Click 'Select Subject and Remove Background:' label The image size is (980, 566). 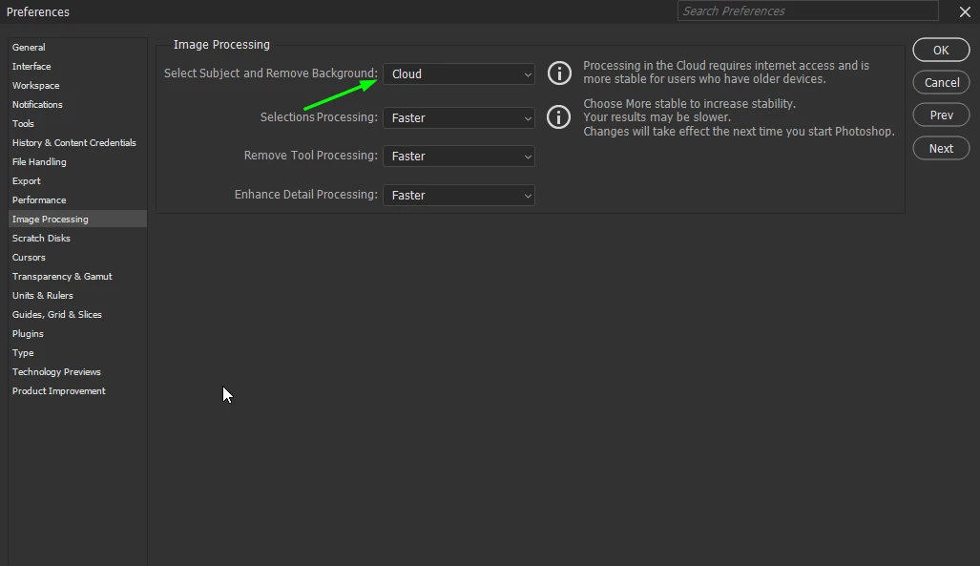coord(271,73)
